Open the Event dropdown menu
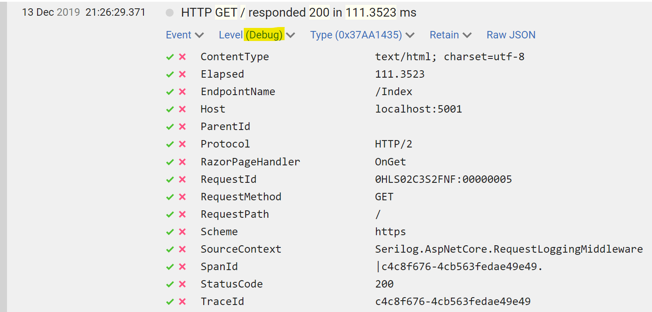Image resolution: width=652 pixels, height=312 pixels. 184,35
